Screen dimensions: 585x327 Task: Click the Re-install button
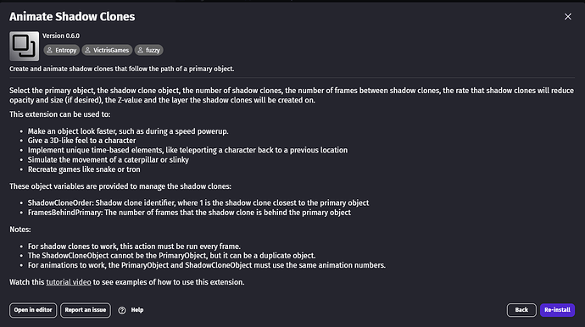(x=557, y=310)
